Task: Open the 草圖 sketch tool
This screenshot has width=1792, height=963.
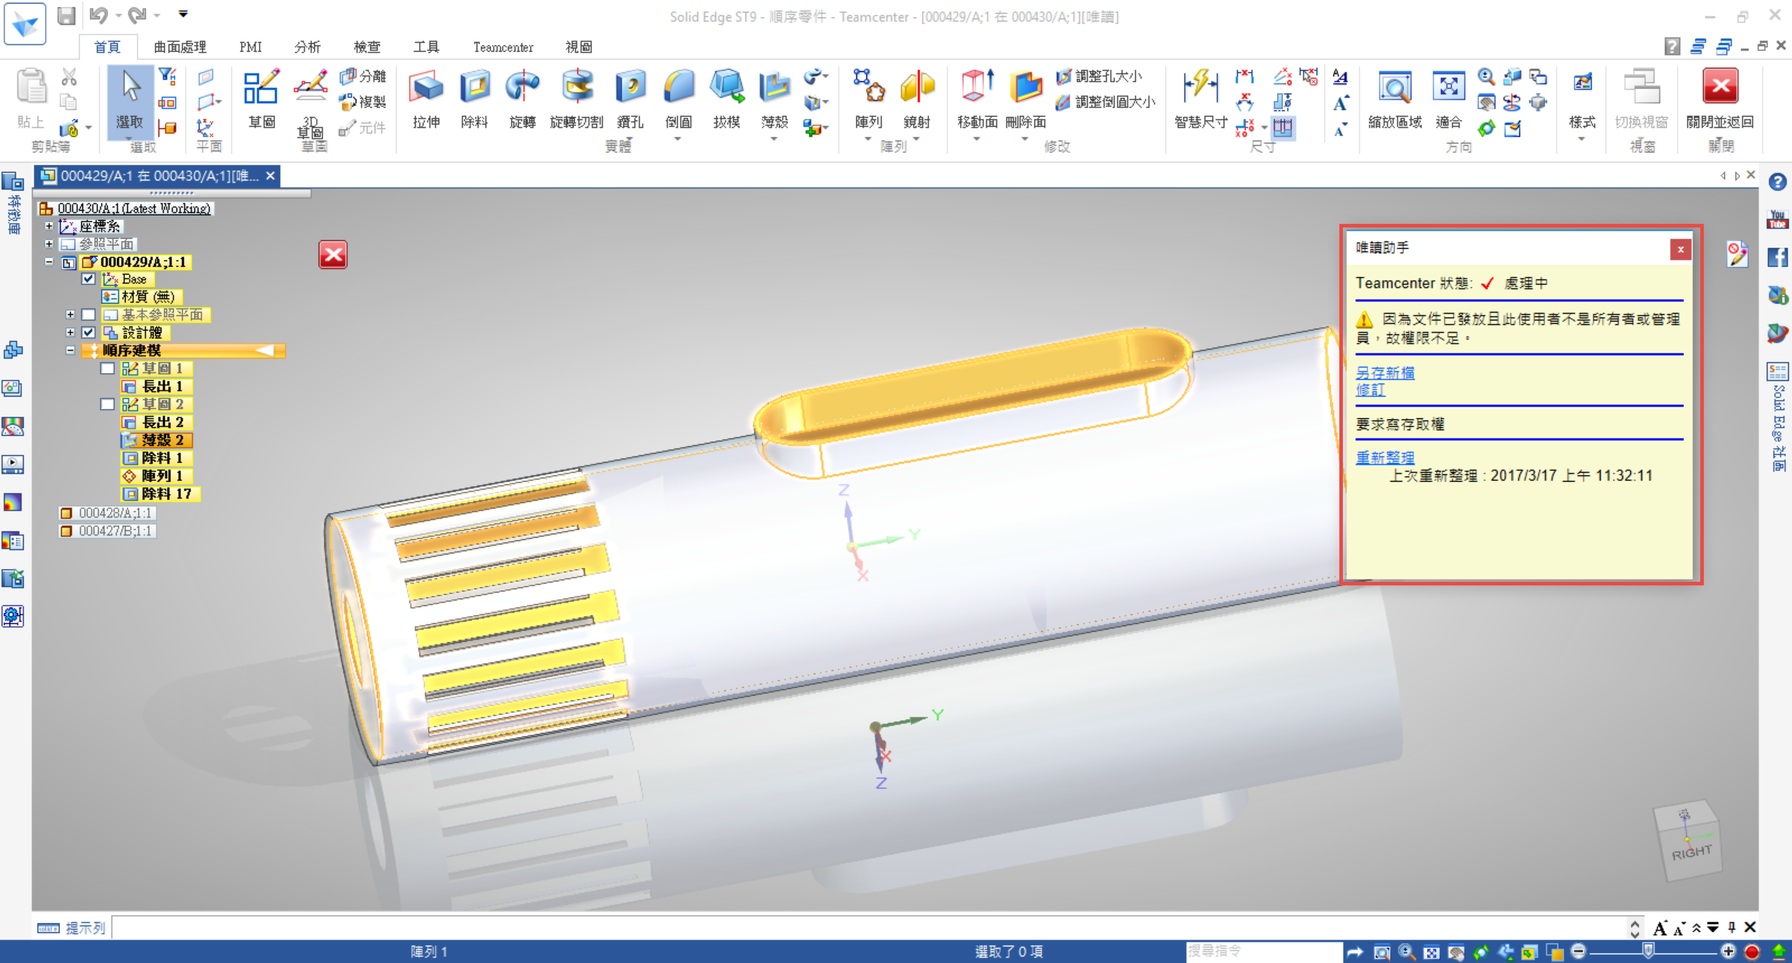Action: tap(262, 99)
